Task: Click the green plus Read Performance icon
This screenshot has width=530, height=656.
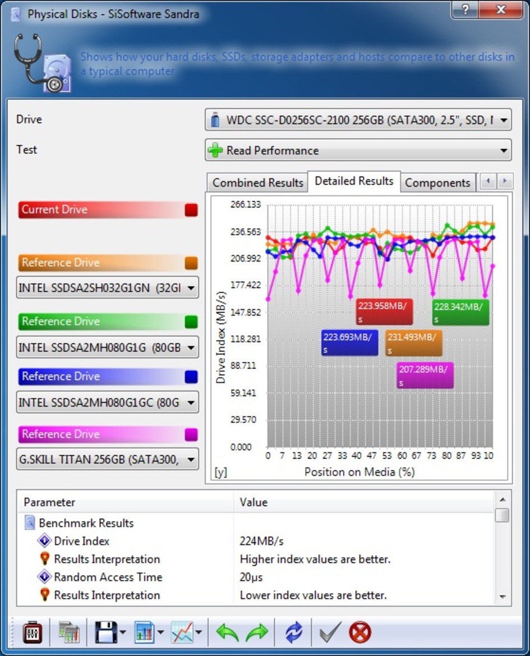Action: click(215, 150)
